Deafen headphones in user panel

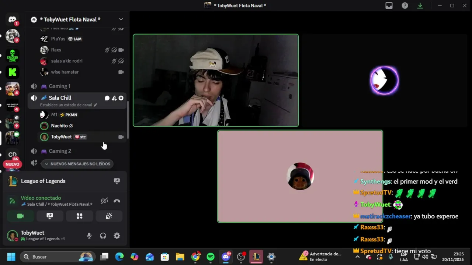103,236
